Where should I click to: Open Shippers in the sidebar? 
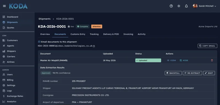click(11, 51)
